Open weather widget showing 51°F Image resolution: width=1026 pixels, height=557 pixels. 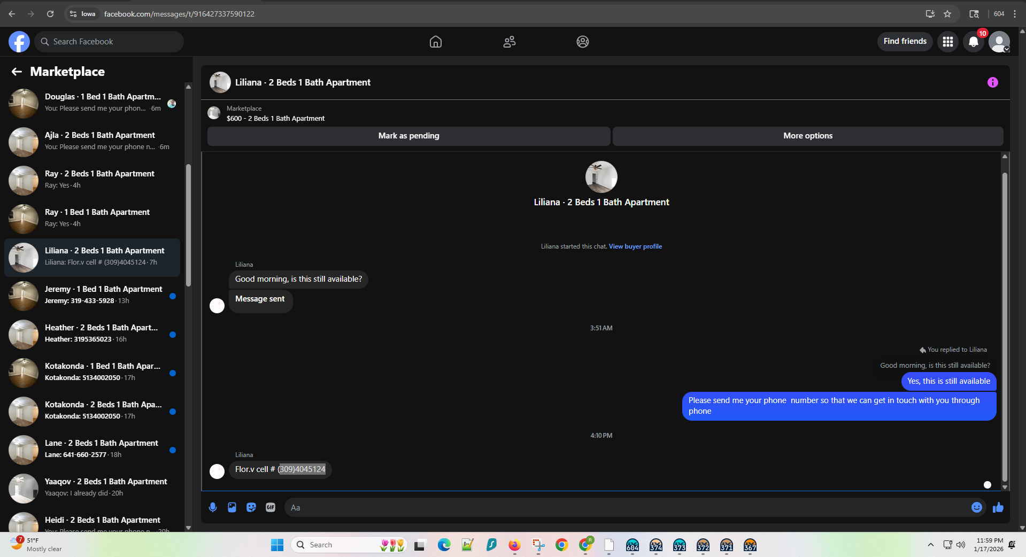(x=36, y=544)
